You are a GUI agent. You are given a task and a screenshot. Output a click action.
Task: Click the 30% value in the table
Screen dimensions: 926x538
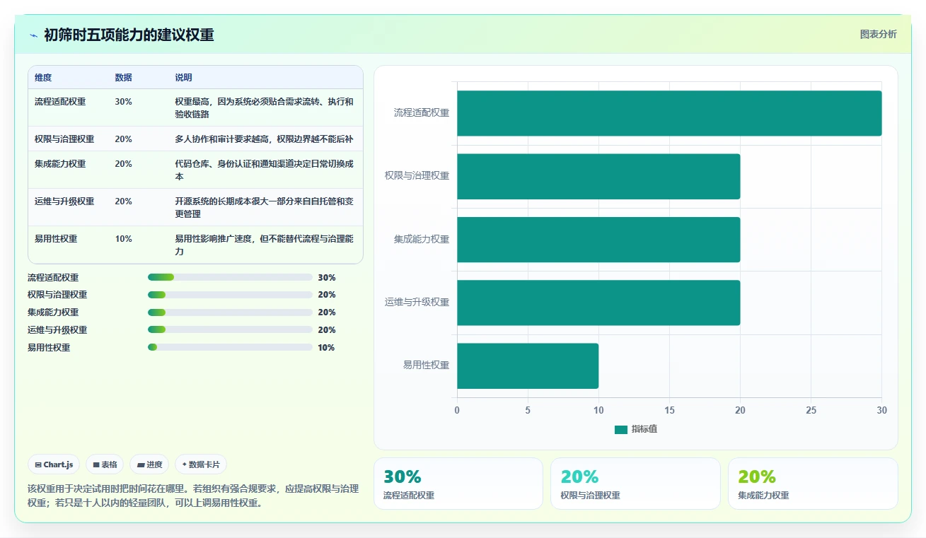[x=123, y=102]
